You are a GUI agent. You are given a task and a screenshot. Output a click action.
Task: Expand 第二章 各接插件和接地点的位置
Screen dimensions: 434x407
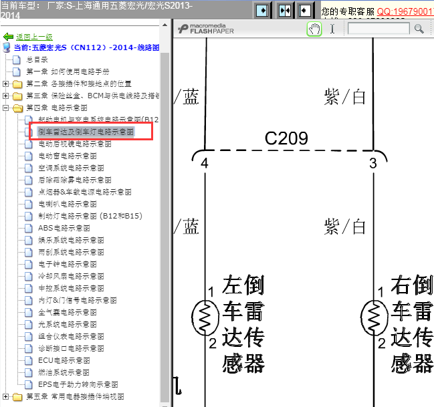[5, 84]
